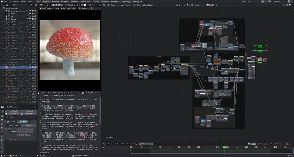
Task: Toggle Extras collection checkbox
Action: [6, 19]
